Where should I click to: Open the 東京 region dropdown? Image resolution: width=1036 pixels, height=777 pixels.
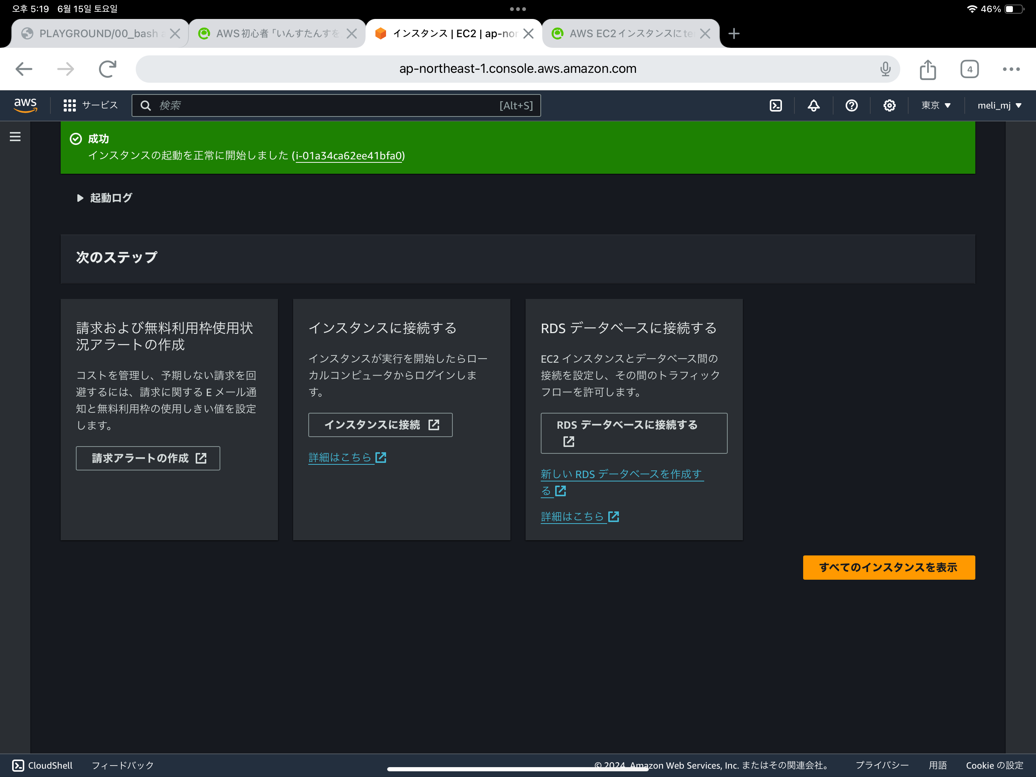[935, 105]
